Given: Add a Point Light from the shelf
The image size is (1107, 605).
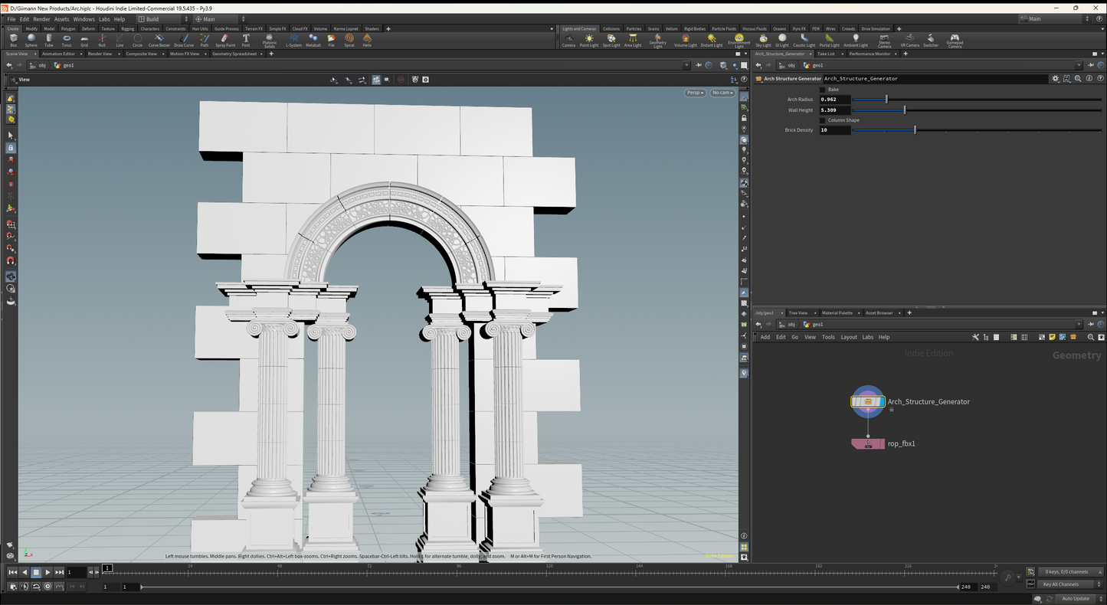Looking at the screenshot, I should coord(589,40).
